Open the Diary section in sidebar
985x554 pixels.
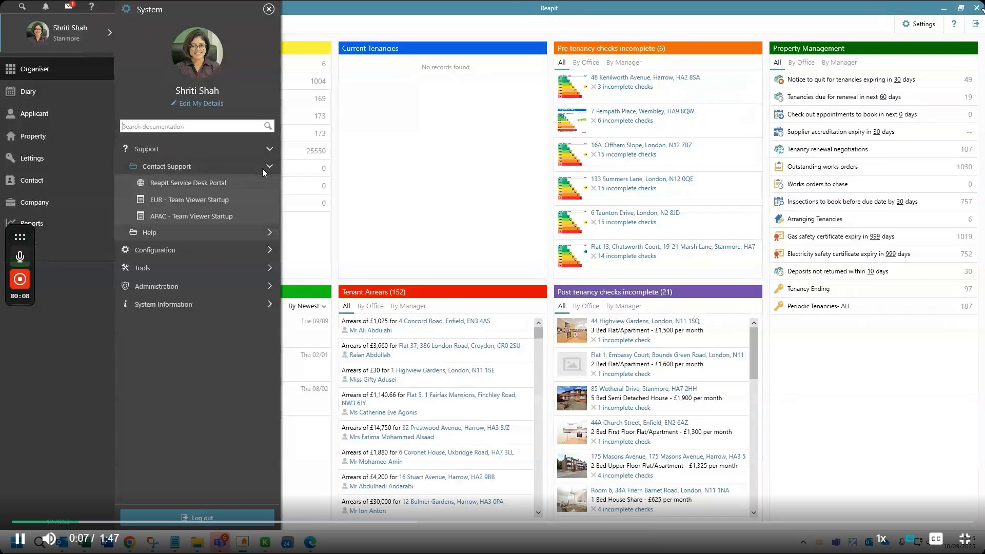click(28, 91)
